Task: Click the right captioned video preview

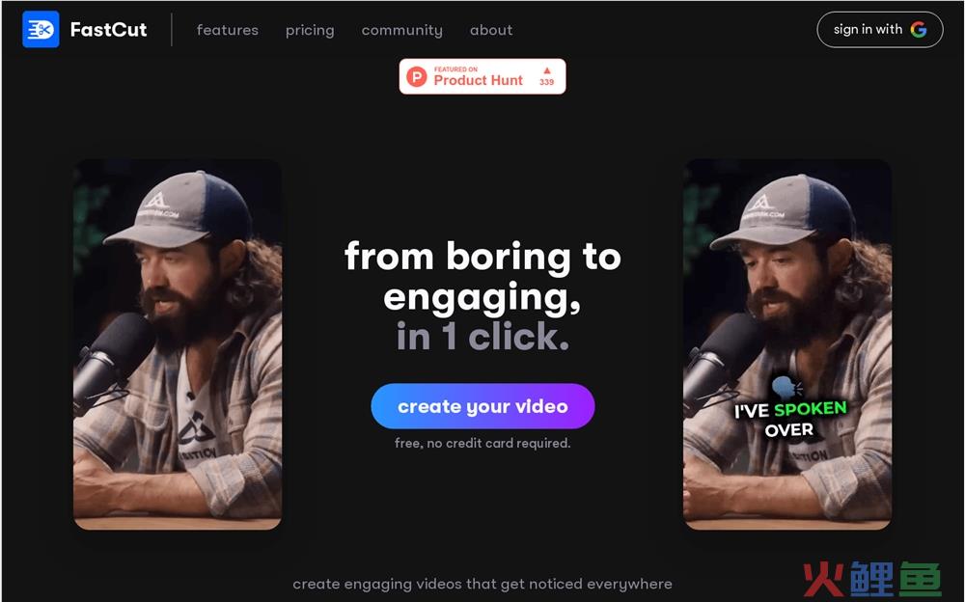Action: coord(787,344)
